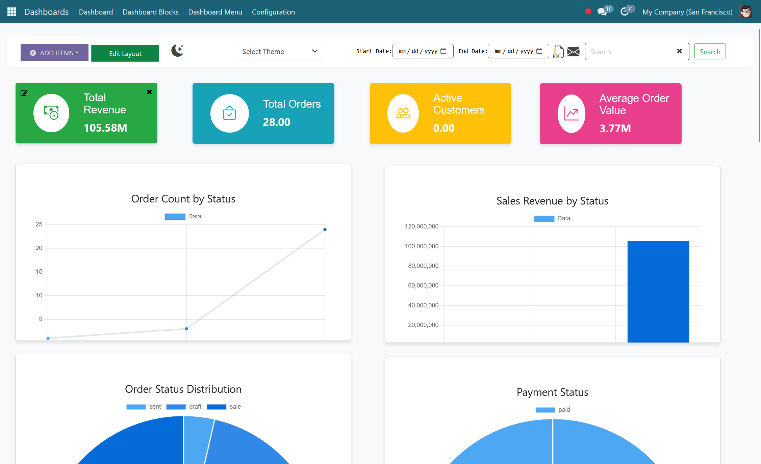Open the Dashboard Menu item
Viewport: 761px width, 464px height.
point(215,12)
